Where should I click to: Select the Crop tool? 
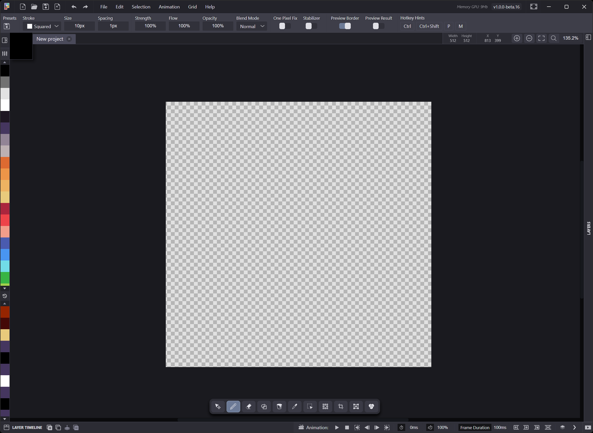341,406
